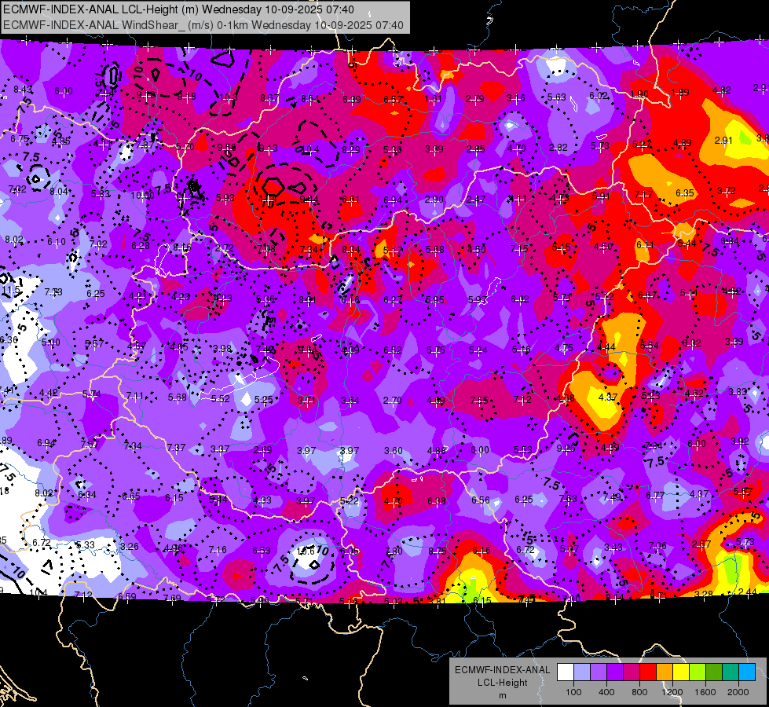Click the wind shear value 9.25

pyautogui.click(x=566, y=448)
